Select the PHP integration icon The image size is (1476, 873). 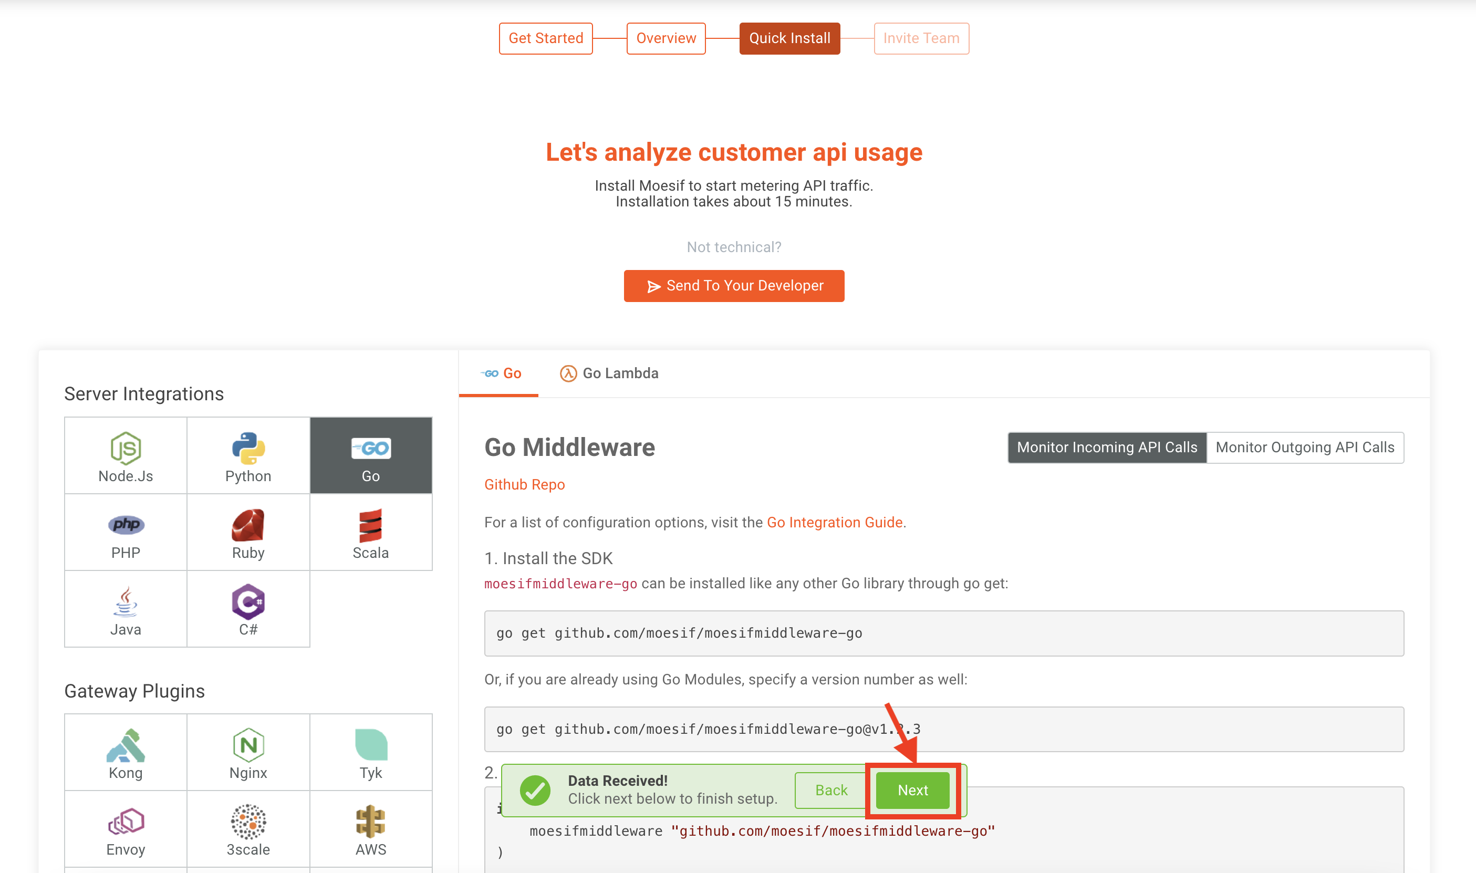point(126,533)
